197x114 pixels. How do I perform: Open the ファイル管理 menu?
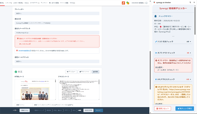[x=64, y=3]
